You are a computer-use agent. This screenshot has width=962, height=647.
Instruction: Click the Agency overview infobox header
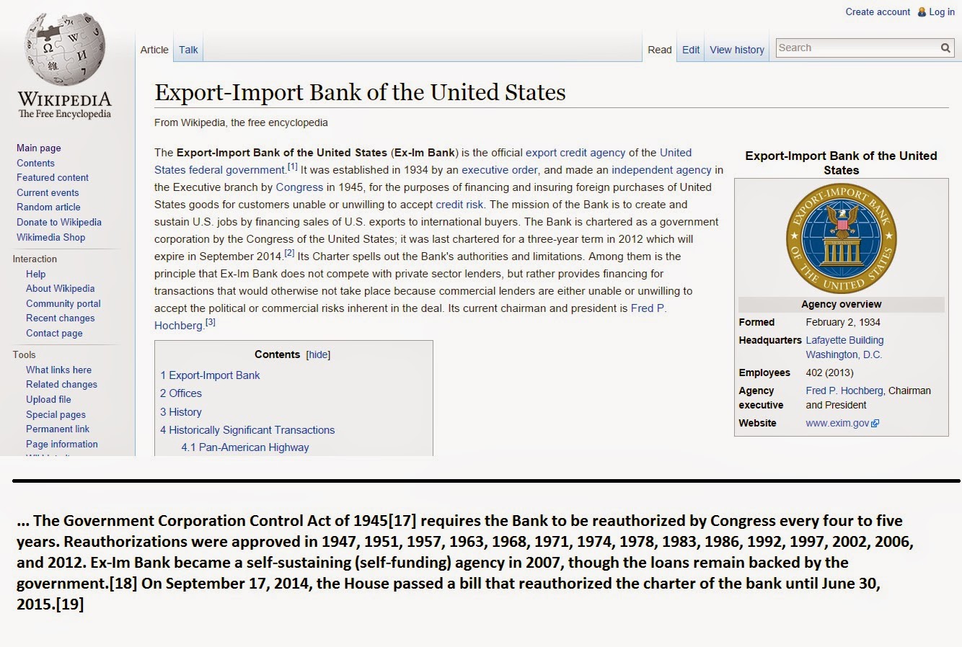[x=841, y=304]
